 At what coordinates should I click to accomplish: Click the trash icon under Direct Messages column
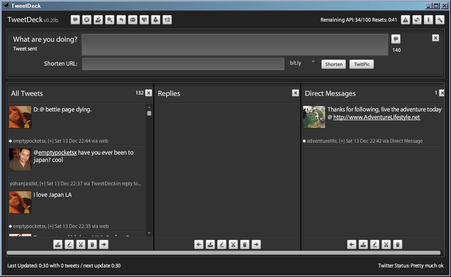click(x=398, y=244)
